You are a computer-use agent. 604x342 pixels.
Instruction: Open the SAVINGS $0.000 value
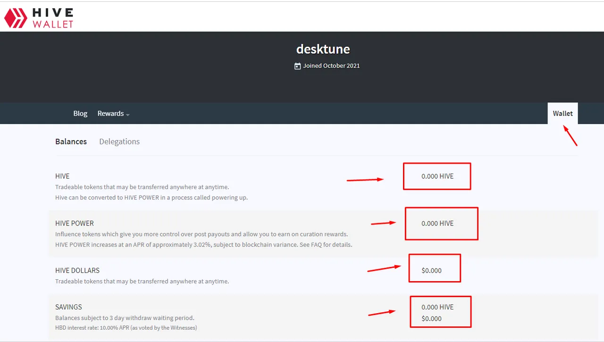pos(432,318)
